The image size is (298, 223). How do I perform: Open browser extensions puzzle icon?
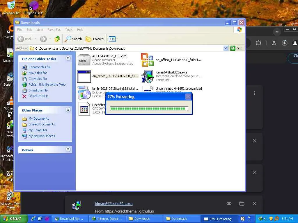258,43
